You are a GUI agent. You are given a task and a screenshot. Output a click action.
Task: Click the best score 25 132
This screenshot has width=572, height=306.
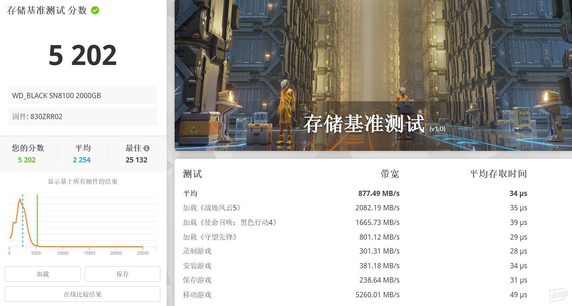(x=136, y=160)
